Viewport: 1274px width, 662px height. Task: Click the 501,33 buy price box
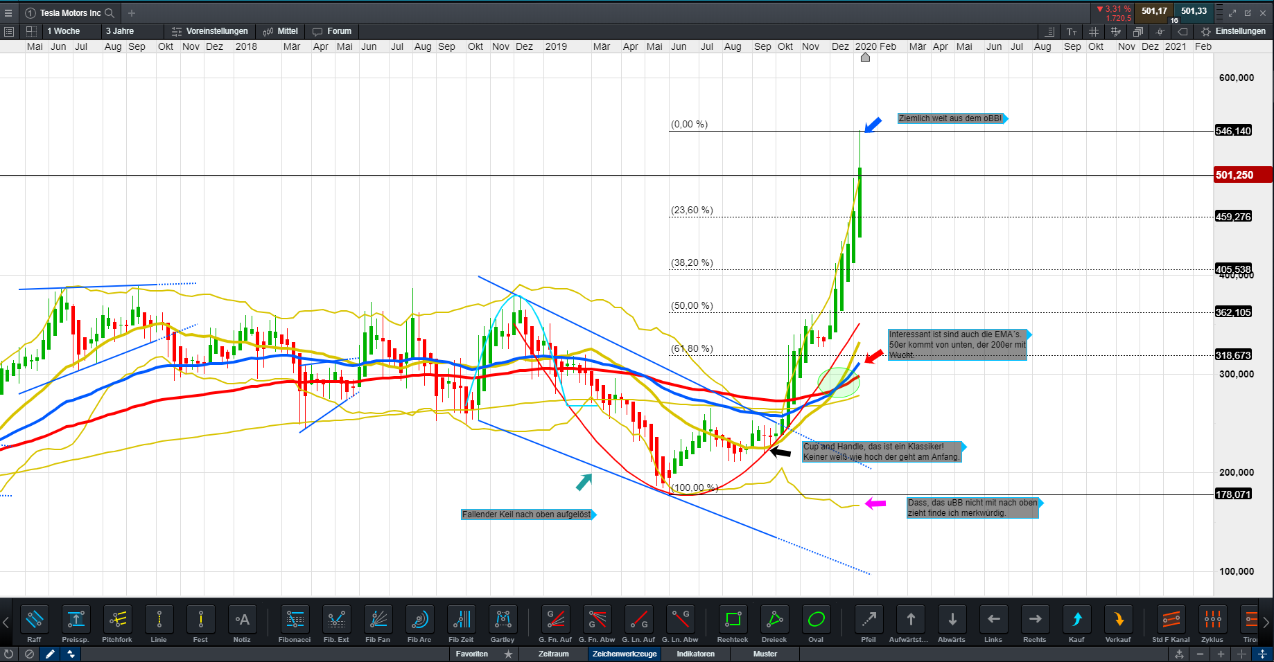[1194, 11]
